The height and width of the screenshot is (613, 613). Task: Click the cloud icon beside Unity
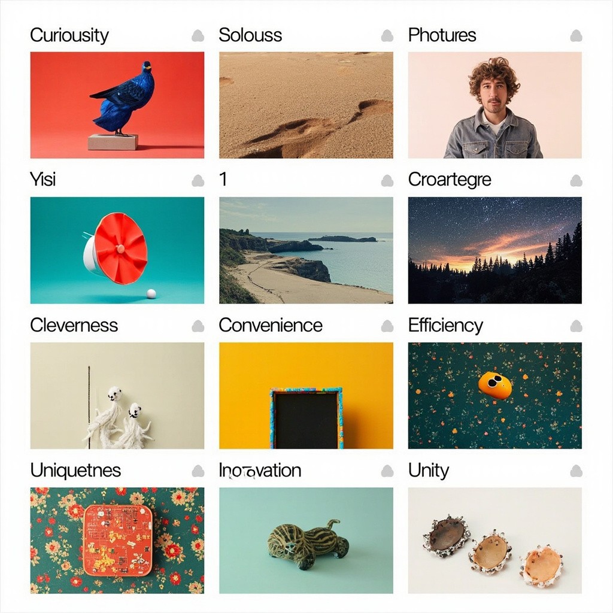click(x=576, y=471)
